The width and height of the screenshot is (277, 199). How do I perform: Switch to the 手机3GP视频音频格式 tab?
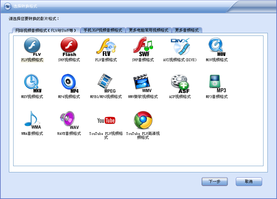[103, 30]
